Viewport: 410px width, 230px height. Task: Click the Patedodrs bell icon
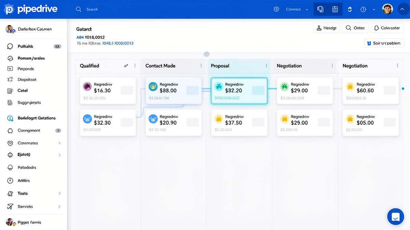[10, 168]
